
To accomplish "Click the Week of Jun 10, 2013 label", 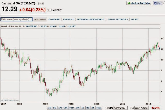I will tap(13, 26).
